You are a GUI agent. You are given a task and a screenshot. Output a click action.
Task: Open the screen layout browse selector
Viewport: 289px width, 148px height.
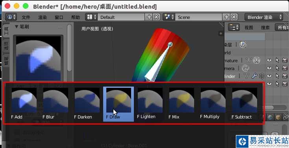92,17
